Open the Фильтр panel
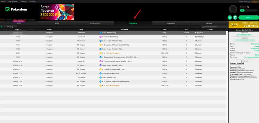This screenshot has height=123, width=259. tap(10, 27)
